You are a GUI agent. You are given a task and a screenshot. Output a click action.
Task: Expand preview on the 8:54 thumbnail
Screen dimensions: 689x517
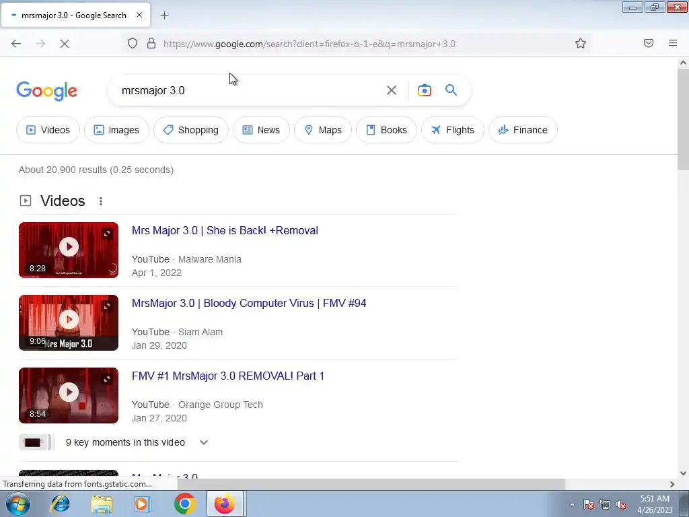click(107, 379)
